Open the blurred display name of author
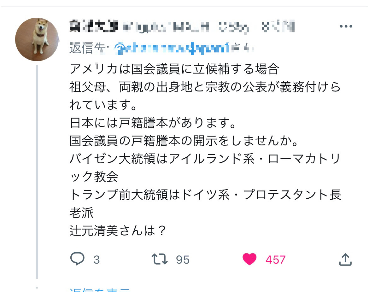The height and width of the screenshot is (292, 369). tap(94, 26)
